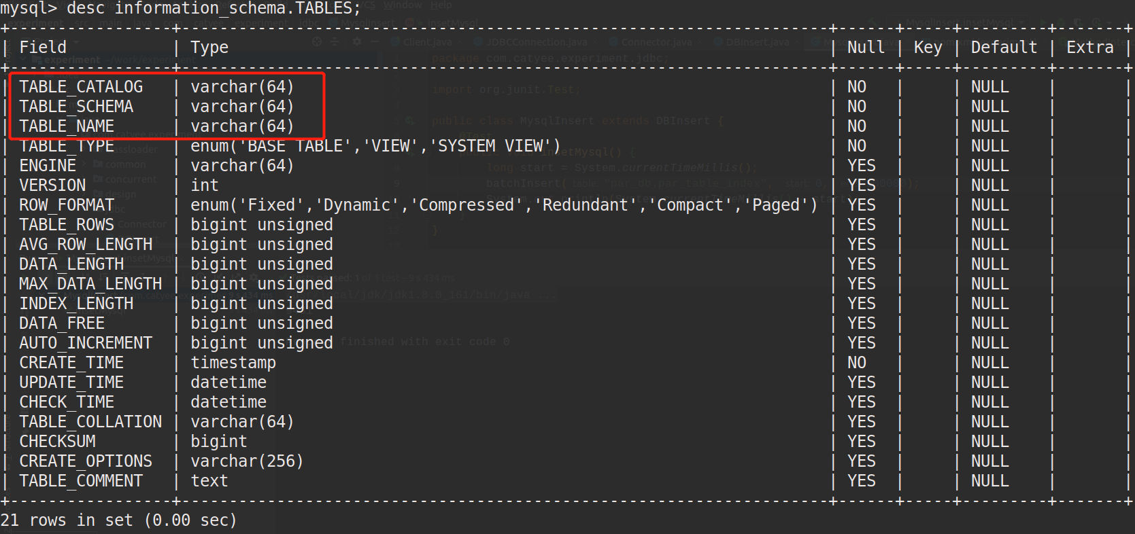The height and width of the screenshot is (534, 1135).
Task: Click the CREATE_TIME timestamp type
Action: pyautogui.click(x=233, y=363)
